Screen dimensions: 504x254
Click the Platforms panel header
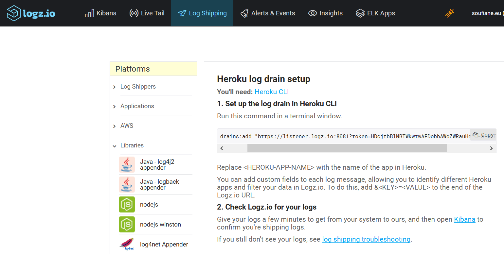(x=153, y=69)
